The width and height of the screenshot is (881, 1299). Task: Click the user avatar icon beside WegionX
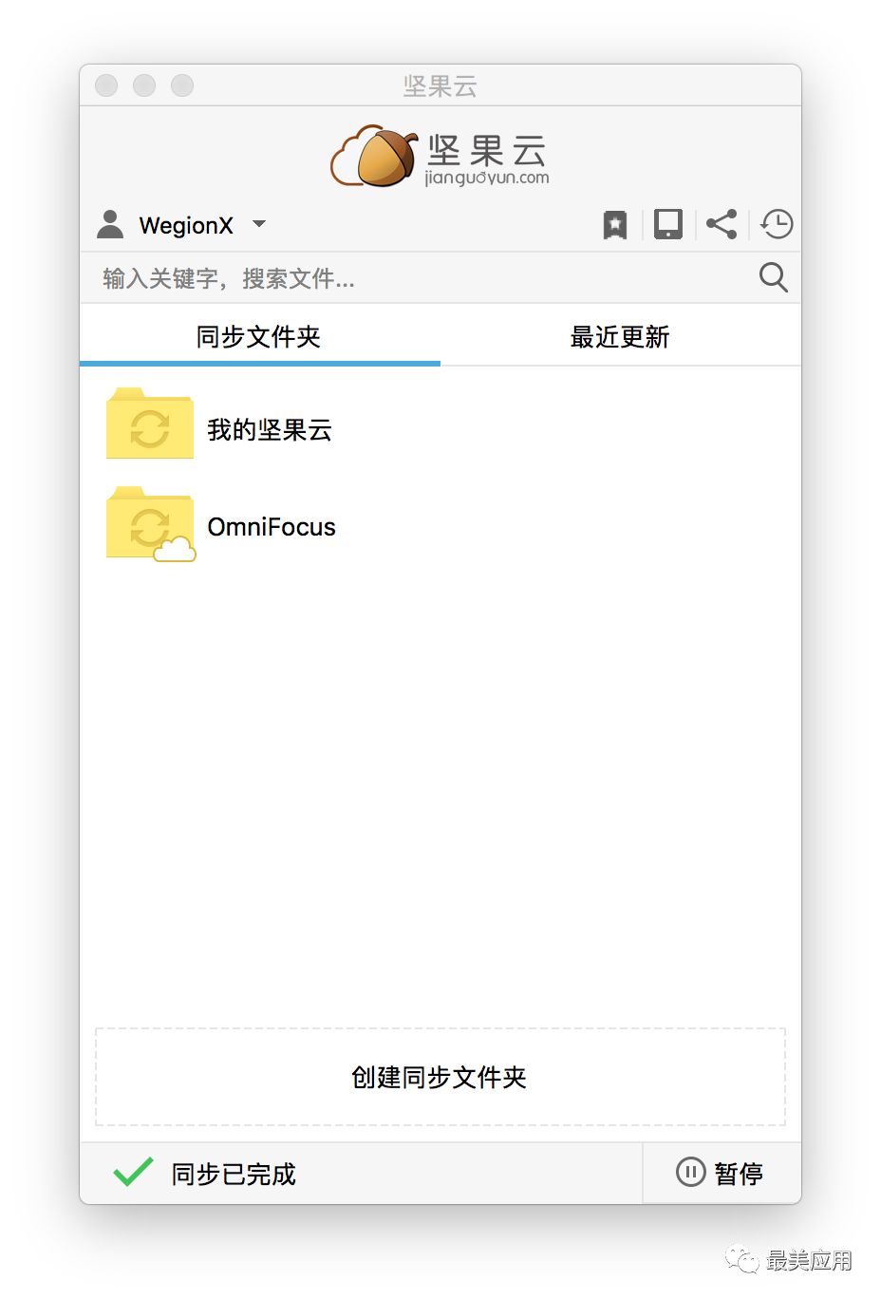pos(110,224)
